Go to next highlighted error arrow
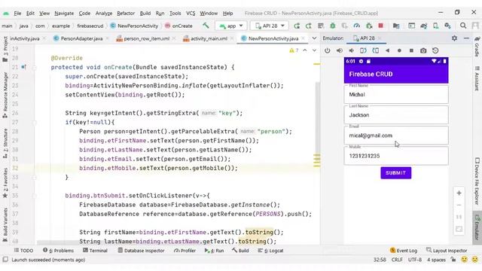Viewport: 482px width, 271px height. pos(314,50)
